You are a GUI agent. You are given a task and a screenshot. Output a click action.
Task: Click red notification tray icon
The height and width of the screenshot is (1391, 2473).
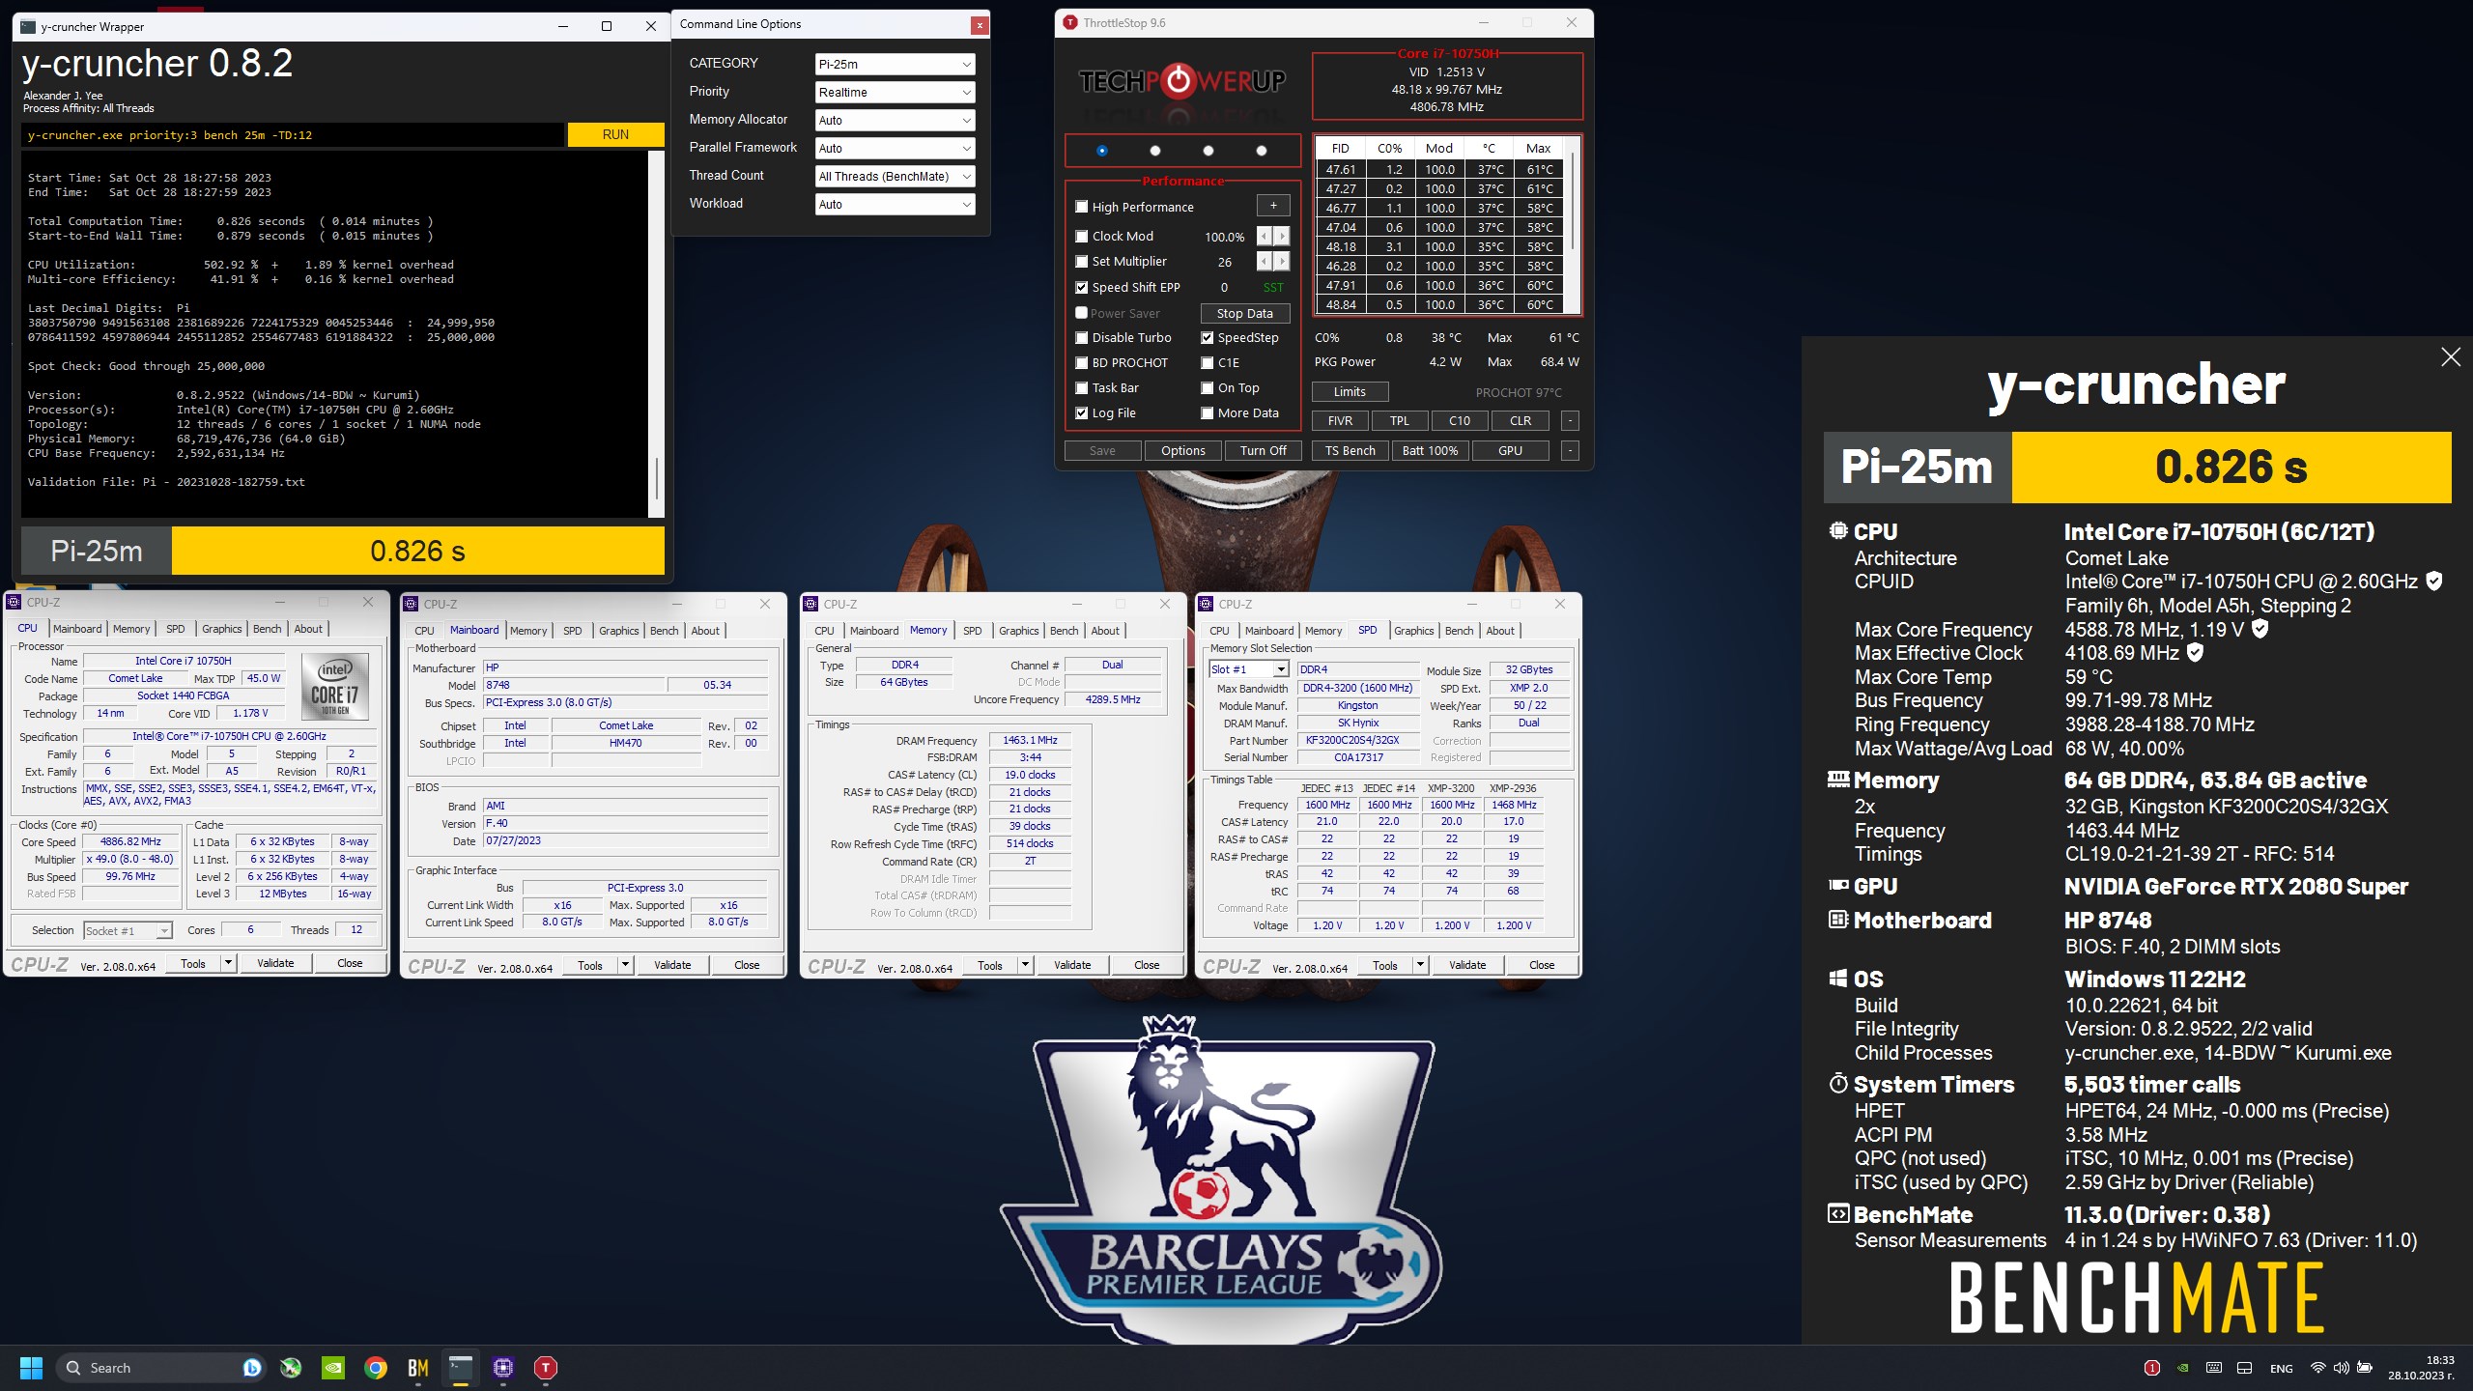point(2152,1368)
